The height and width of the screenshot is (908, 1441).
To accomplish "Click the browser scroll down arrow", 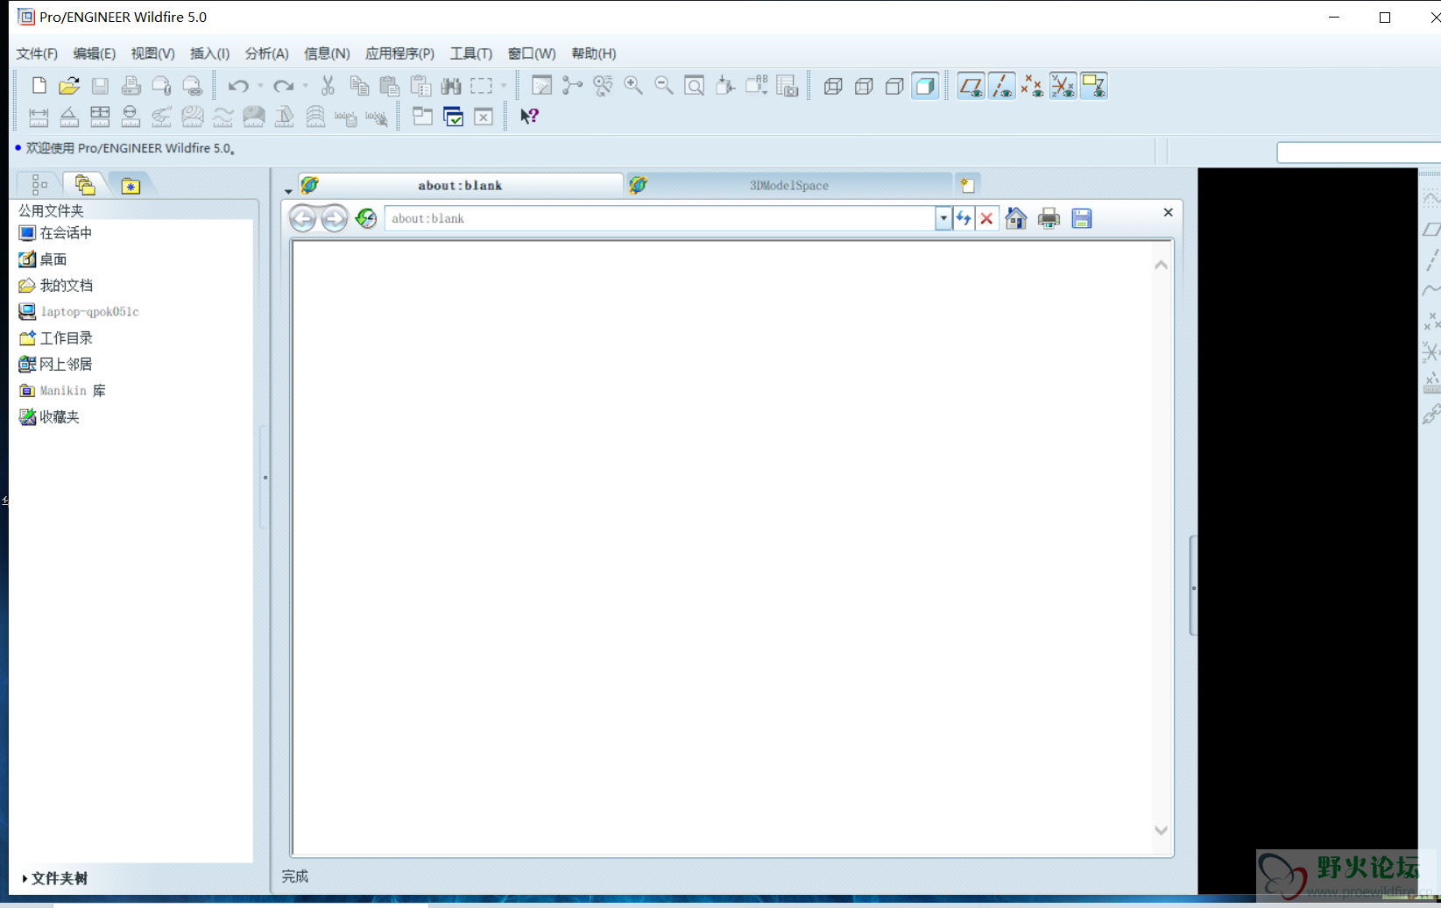I will click(1161, 830).
